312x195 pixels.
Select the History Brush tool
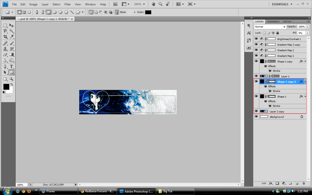11,49
